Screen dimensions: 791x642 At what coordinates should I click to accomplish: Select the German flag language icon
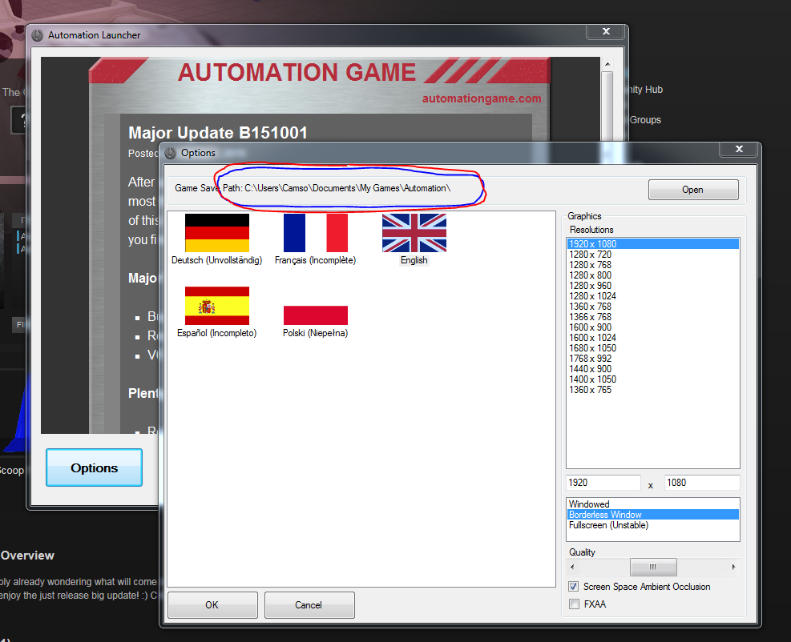point(216,233)
